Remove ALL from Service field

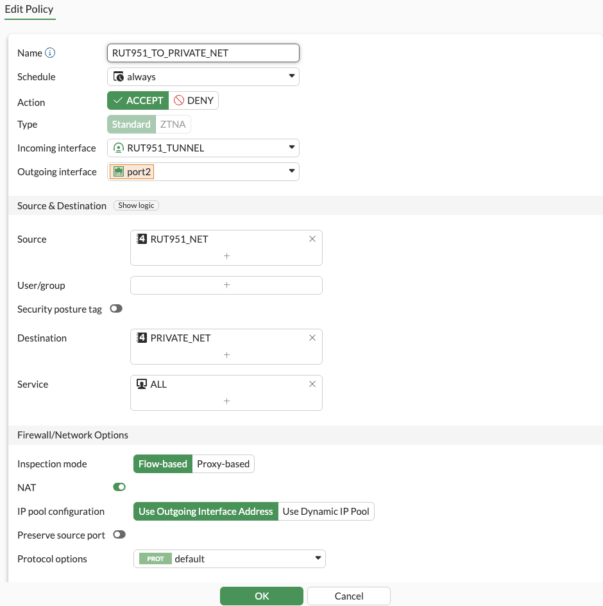[312, 384]
